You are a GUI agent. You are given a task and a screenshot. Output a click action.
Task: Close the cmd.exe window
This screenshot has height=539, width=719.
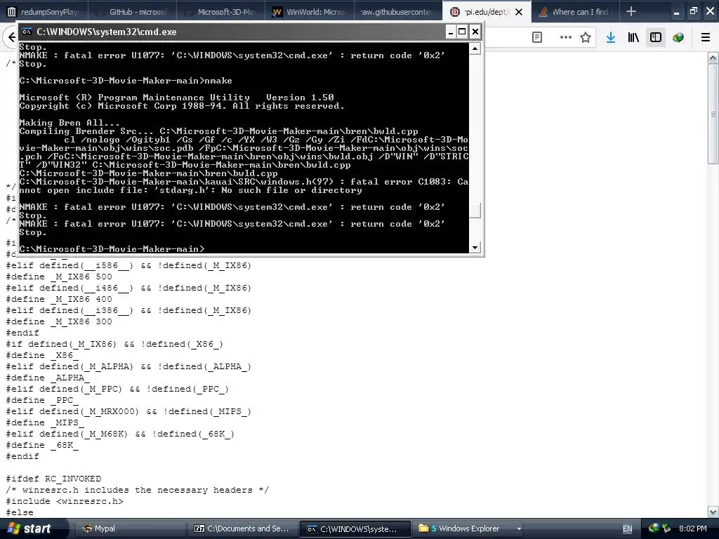(x=475, y=32)
